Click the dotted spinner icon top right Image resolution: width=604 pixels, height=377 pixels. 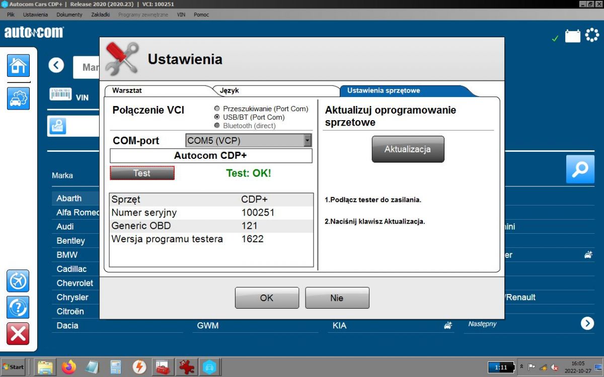592,36
